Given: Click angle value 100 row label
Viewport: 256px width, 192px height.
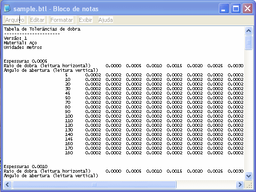Looking at the screenshot, I should 69,116.
